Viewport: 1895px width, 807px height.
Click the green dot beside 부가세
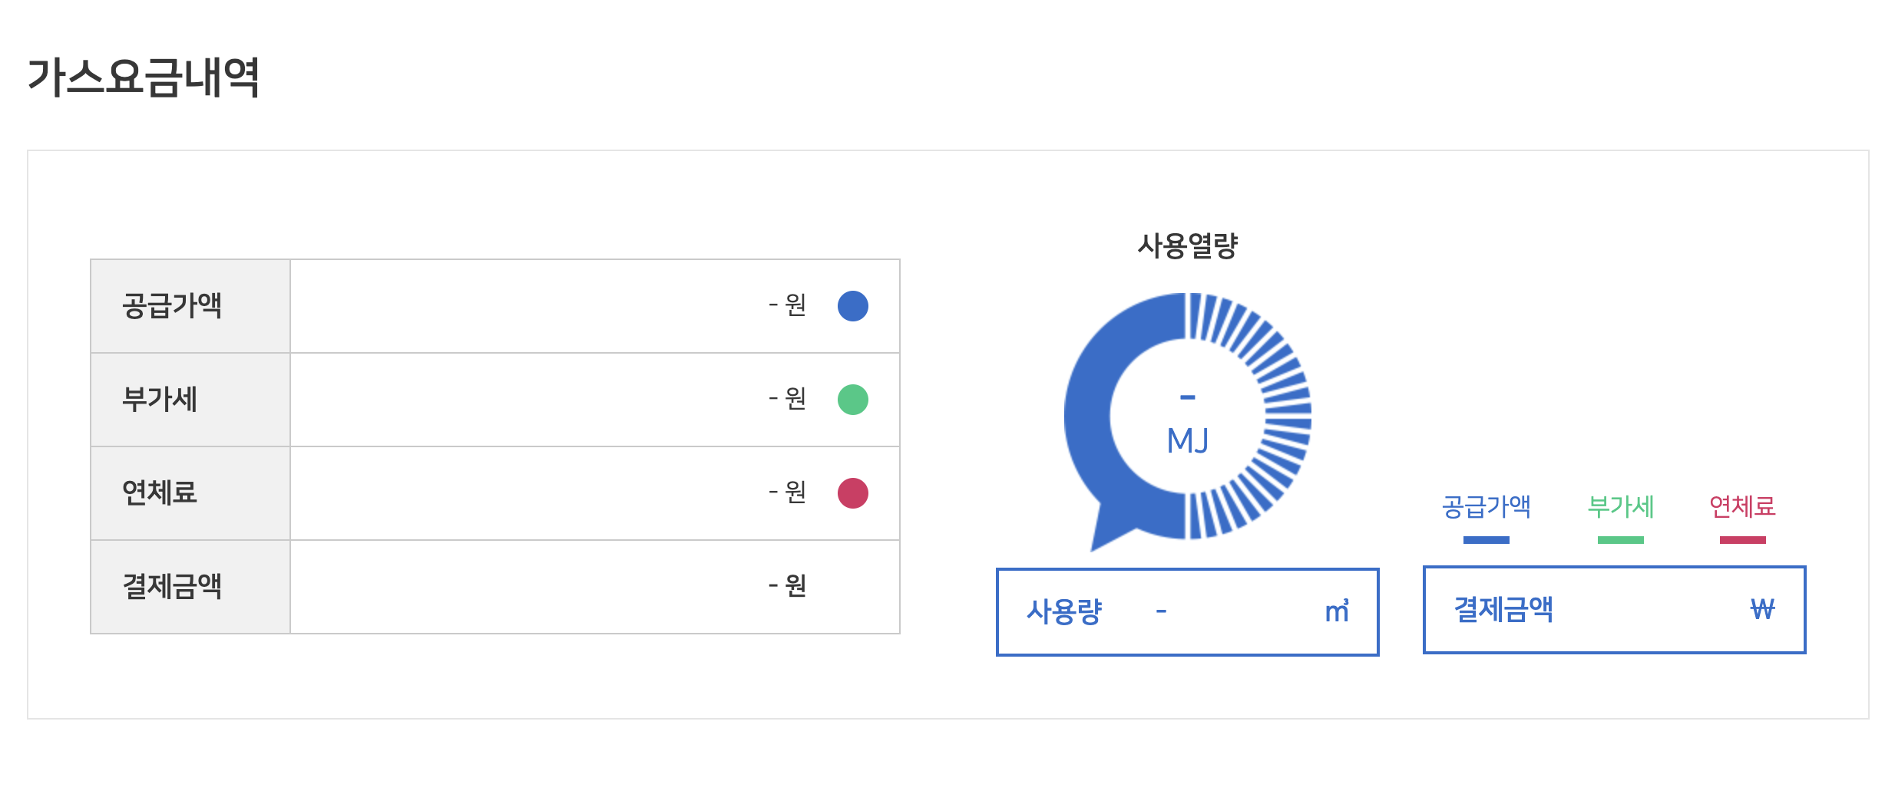852,400
